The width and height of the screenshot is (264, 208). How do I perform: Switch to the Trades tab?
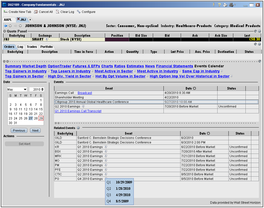(32, 47)
